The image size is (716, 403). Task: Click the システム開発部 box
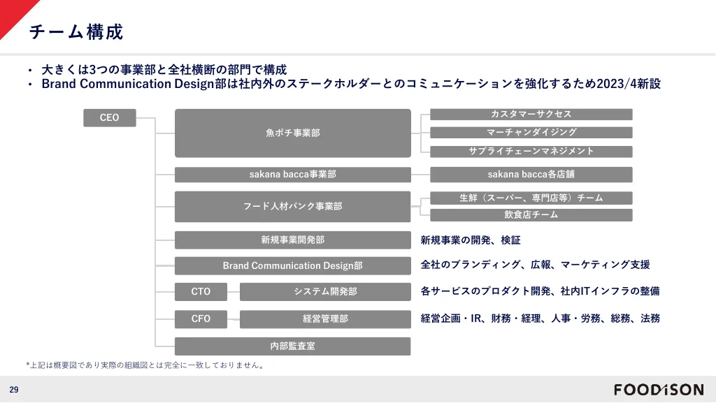coord(325,292)
